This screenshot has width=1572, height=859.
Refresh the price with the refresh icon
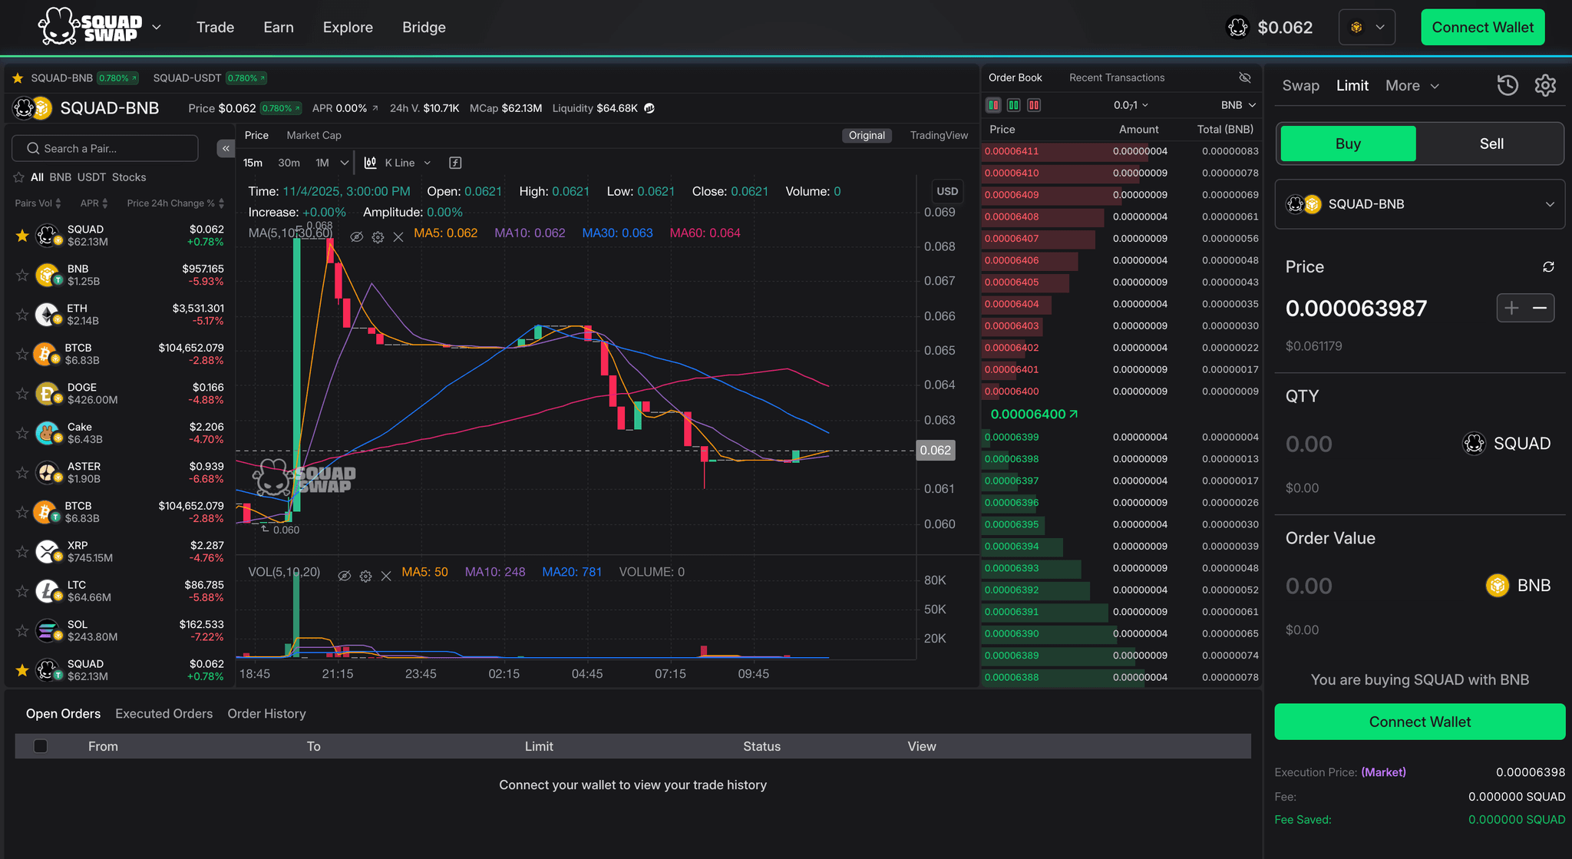pos(1548,266)
